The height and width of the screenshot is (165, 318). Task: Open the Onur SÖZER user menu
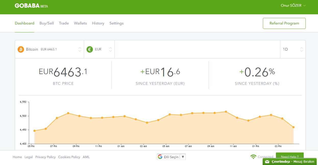(293, 5)
